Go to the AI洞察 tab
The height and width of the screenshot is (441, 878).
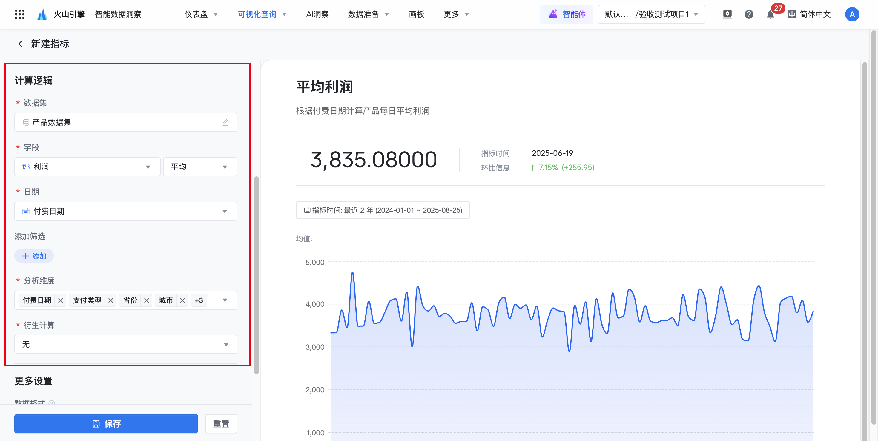pos(317,14)
